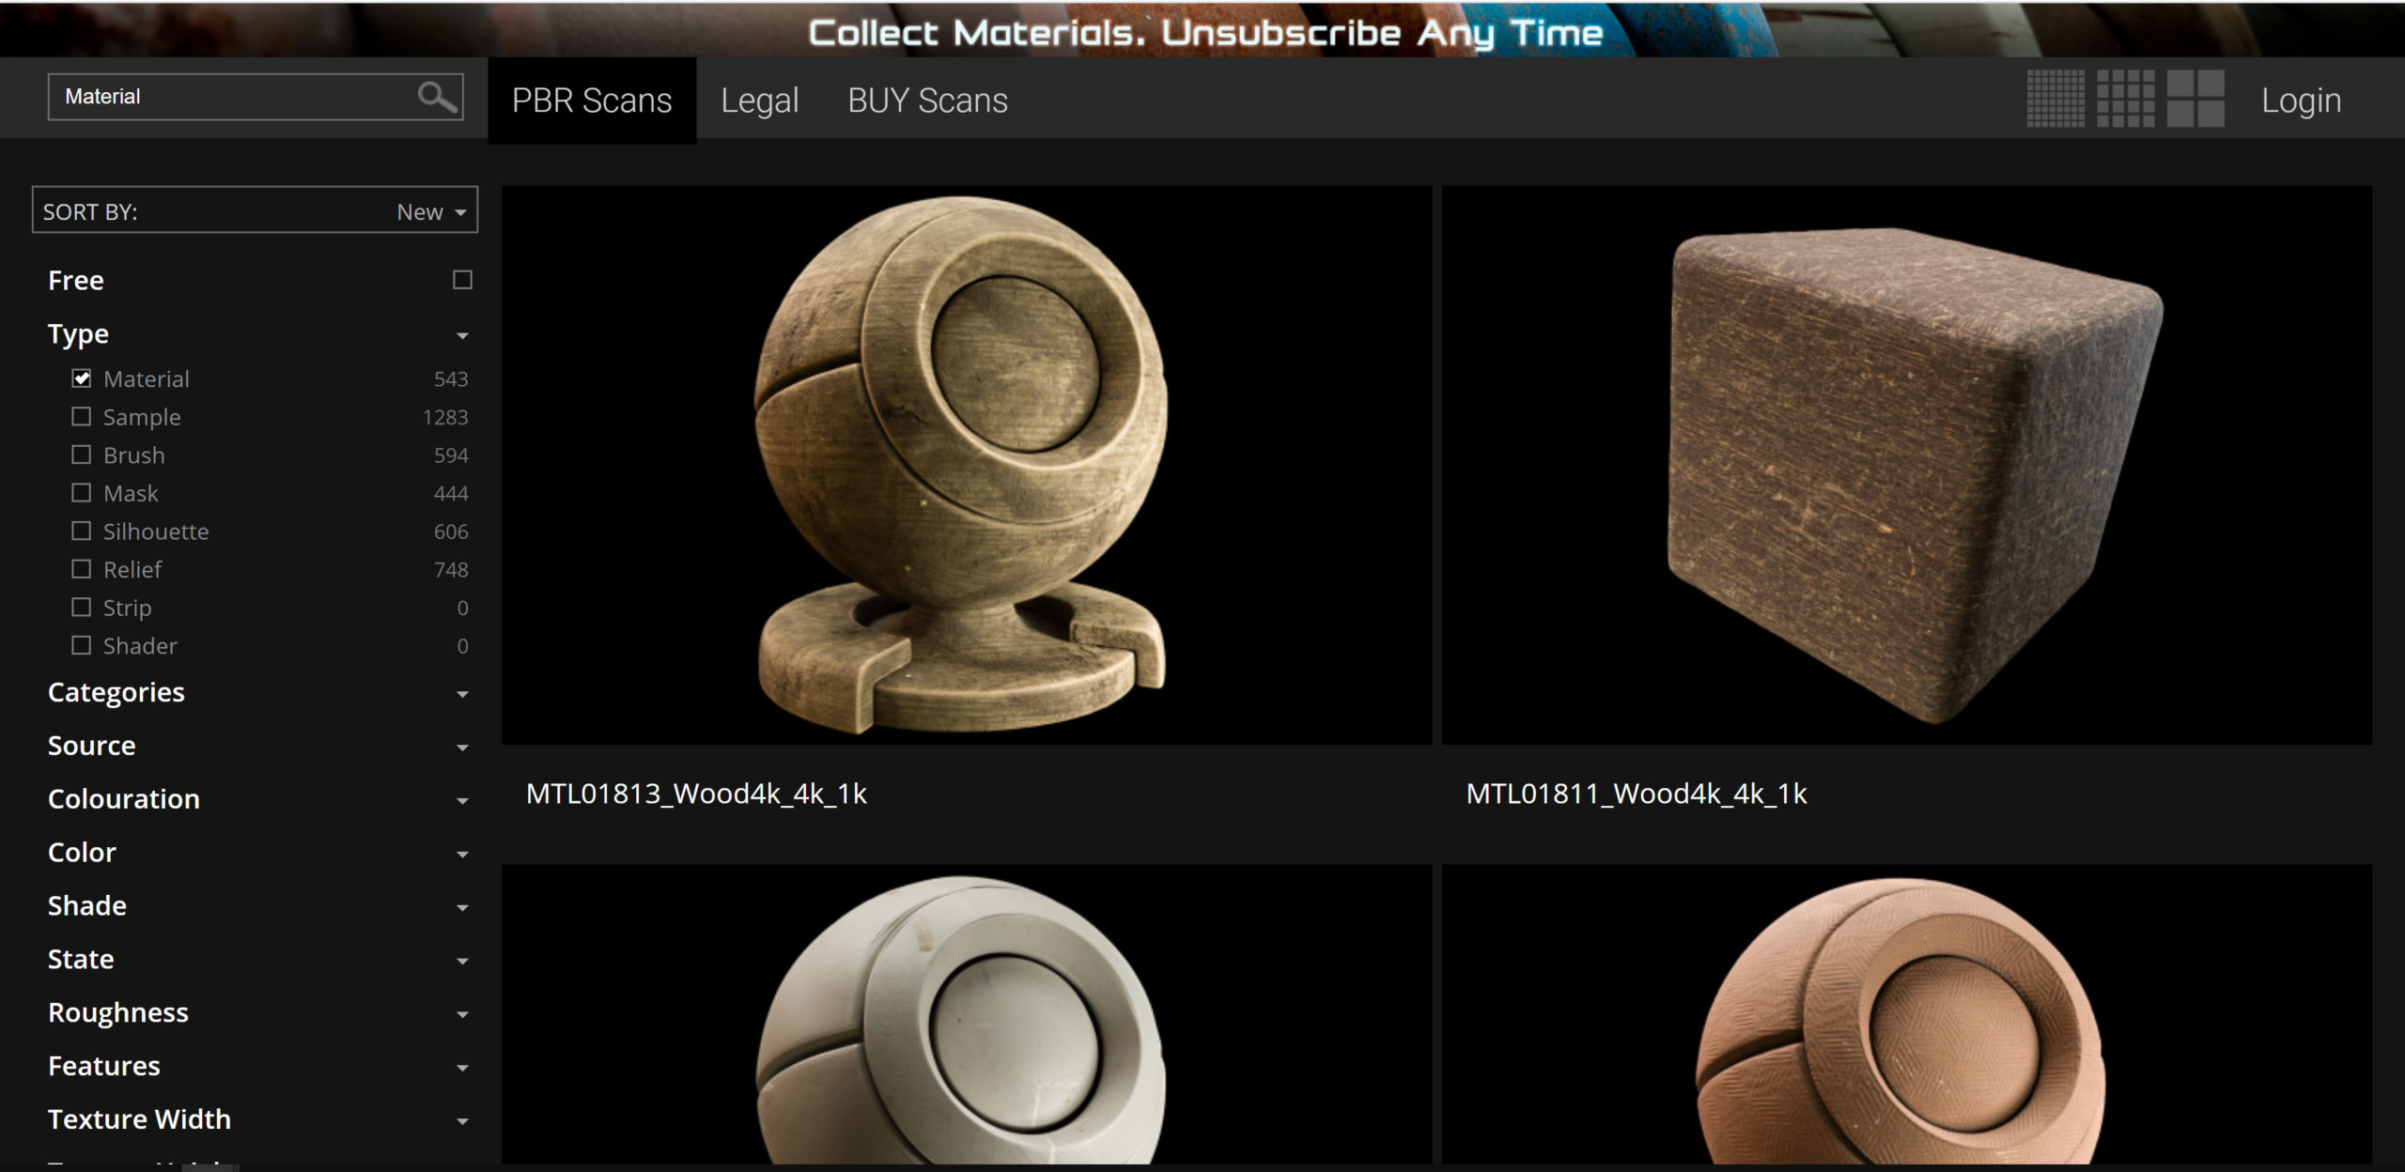2405x1172 pixels.
Task: Expand the Roughness filter section
Action: click(462, 1016)
